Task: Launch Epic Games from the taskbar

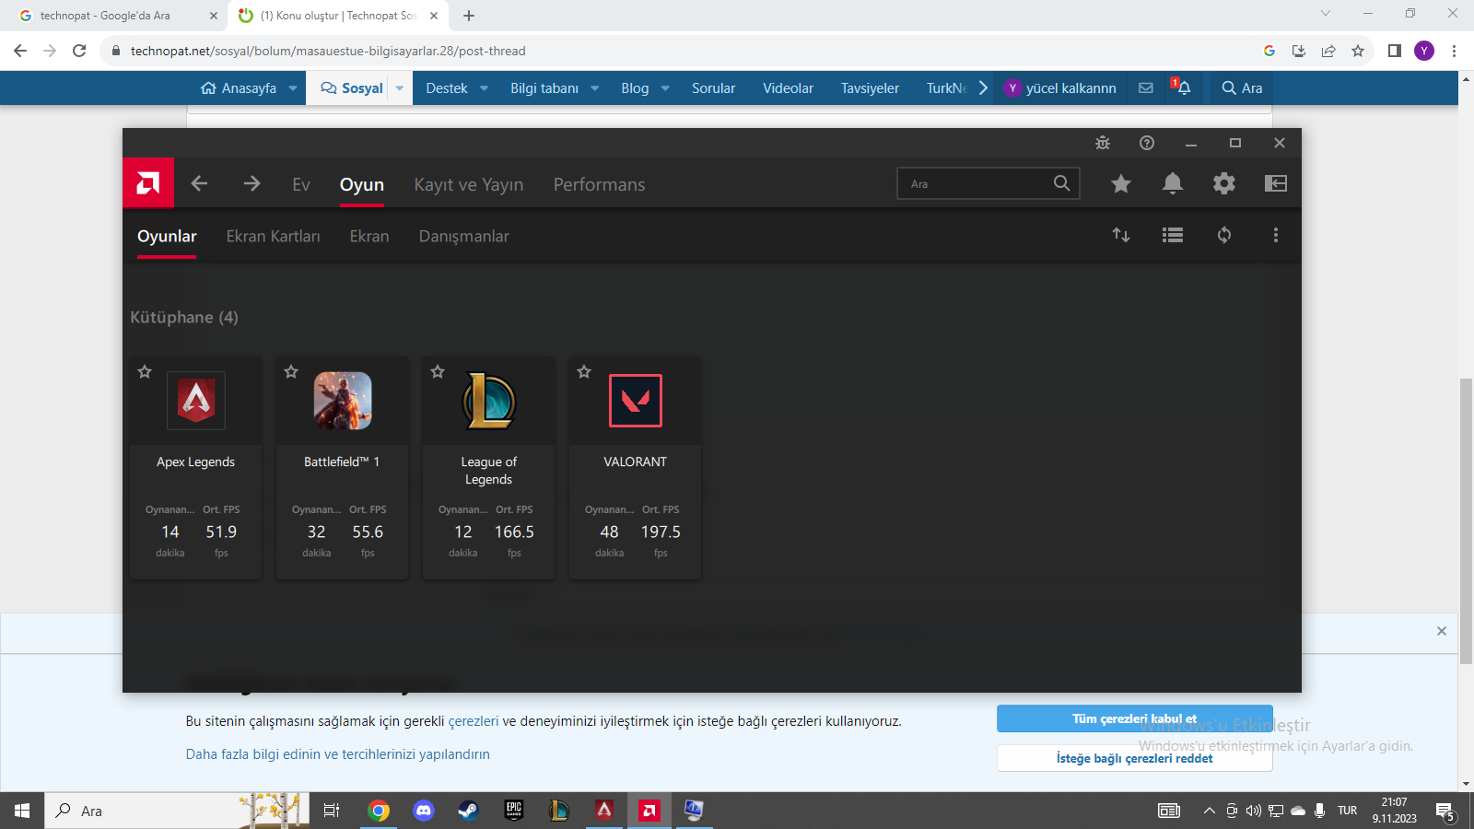Action: point(514,811)
